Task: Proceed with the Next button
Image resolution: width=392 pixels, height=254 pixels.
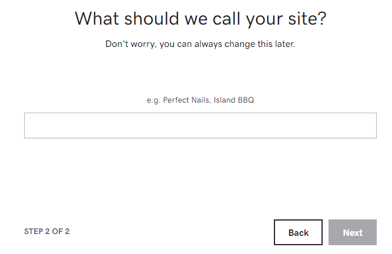Action: tap(353, 232)
